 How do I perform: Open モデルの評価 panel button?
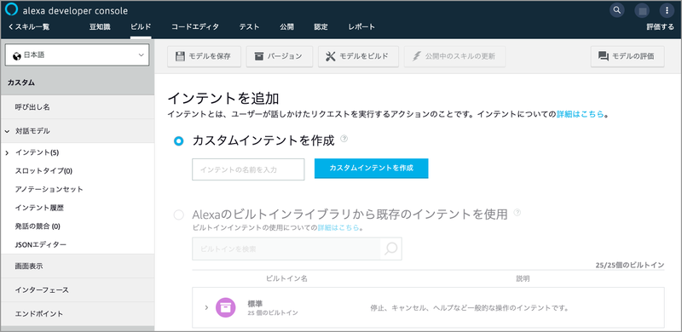click(x=627, y=56)
